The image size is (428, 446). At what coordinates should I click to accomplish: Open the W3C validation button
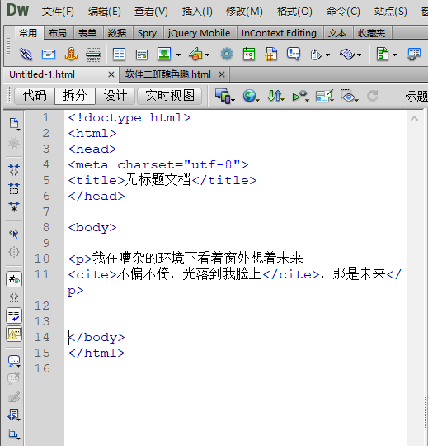(x=300, y=96)
